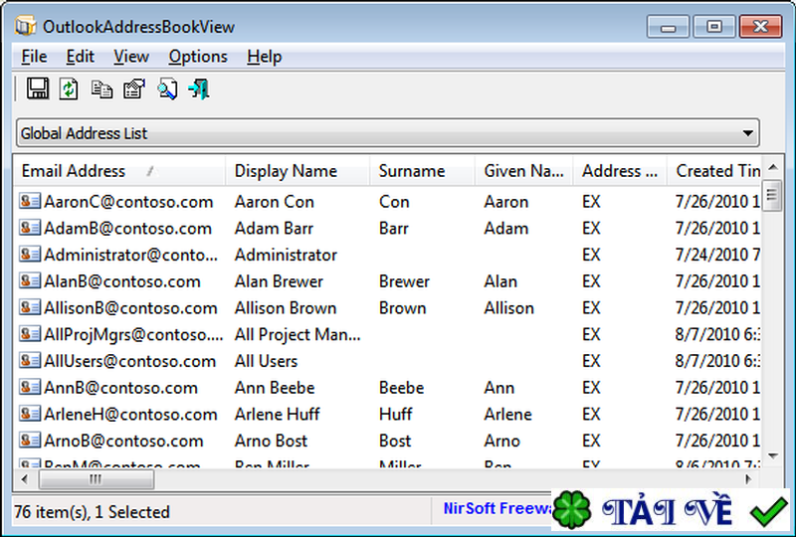Viewport: 796px width, 537px height.
Task: Select the AdamB@contoso.com email entry
Action: click(x=127, y=228)
